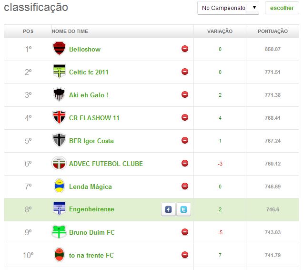Sort by the PONTUAÇÃO column header
The image size is (304, 270).
point(273,31)
